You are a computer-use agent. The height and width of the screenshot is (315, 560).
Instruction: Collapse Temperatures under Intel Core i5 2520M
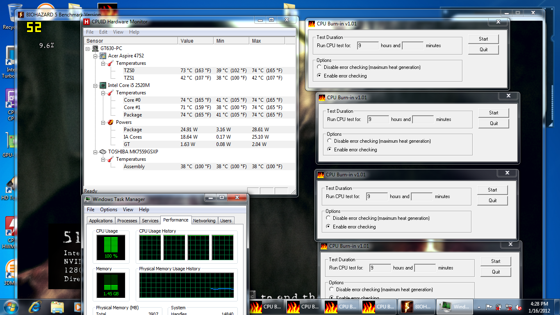pos(103,93)
